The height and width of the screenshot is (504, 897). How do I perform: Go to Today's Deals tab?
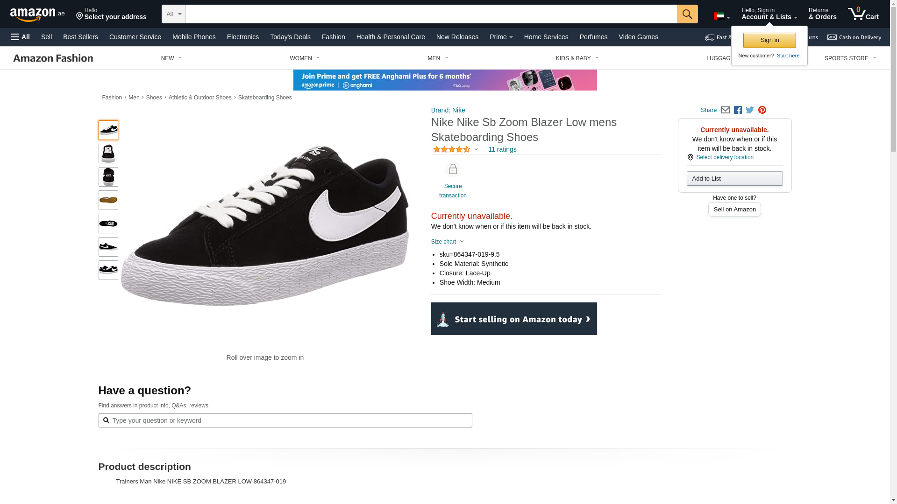pos(290,37)
